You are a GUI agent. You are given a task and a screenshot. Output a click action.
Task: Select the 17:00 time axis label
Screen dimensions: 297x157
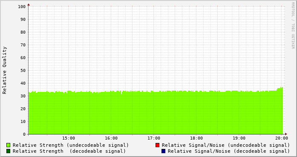click(154, 138)
